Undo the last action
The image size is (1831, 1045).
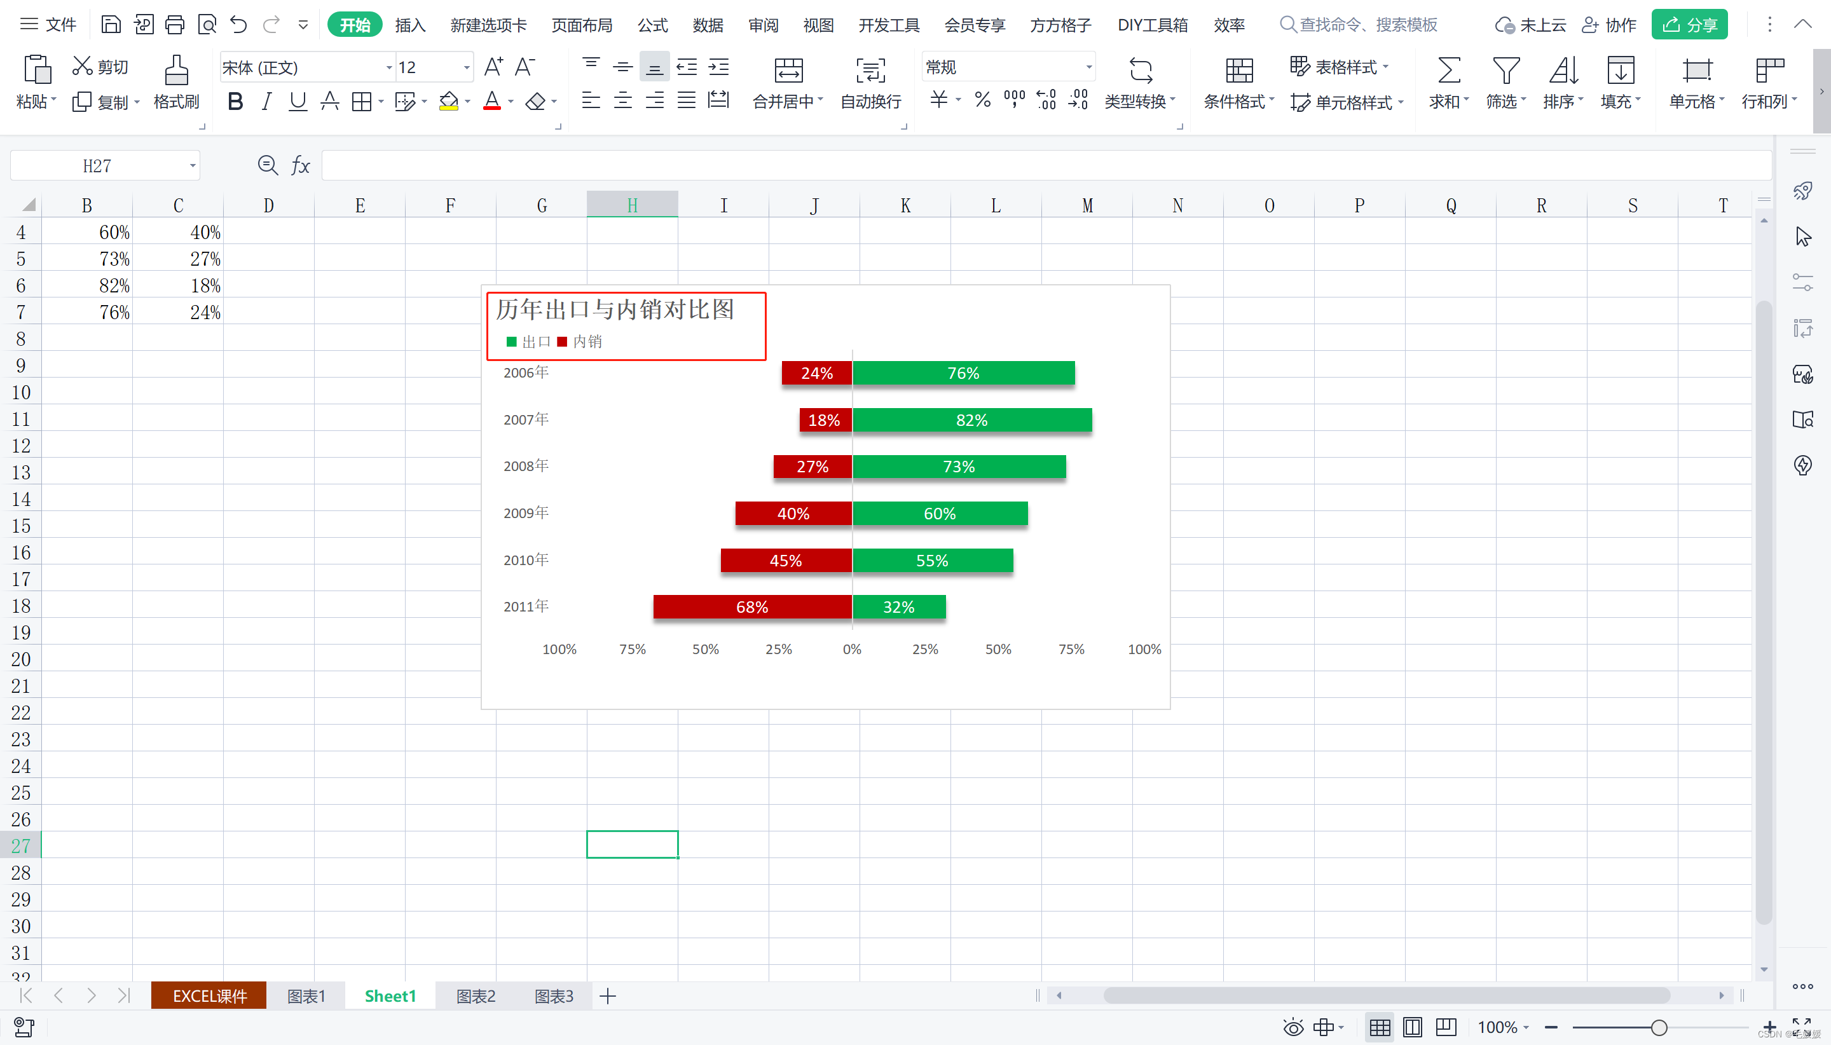pos(238,25)
